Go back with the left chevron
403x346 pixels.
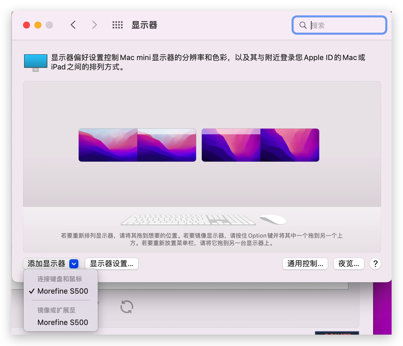click(73, 25)
